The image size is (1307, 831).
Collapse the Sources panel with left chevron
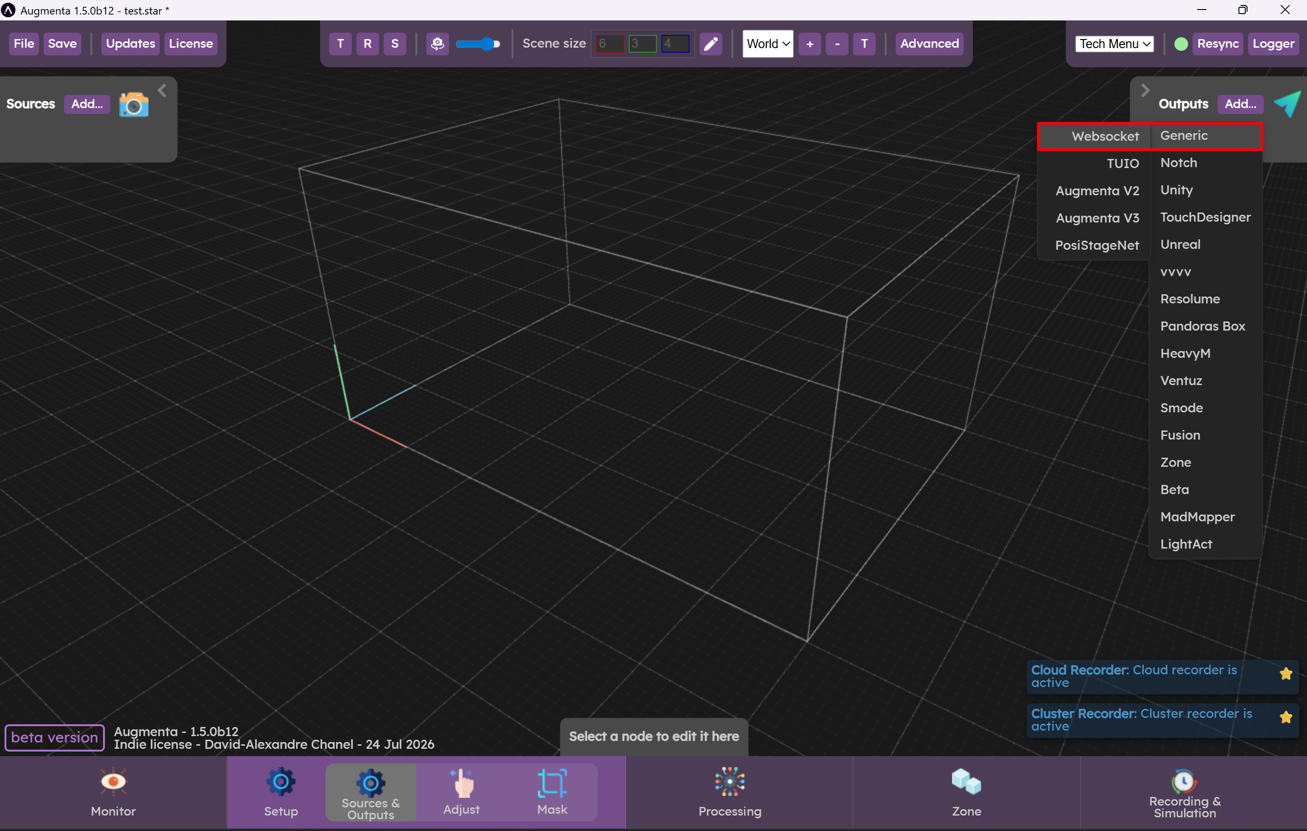pos(162,90)
